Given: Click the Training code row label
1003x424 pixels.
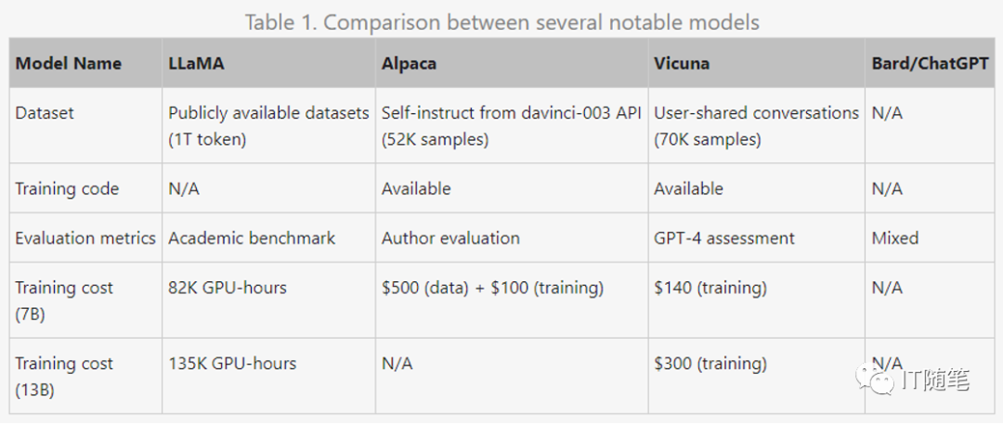Looking at the screenshot, I should (x=67, y=188).
